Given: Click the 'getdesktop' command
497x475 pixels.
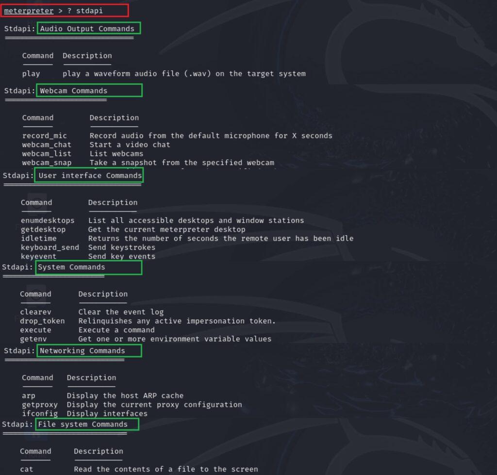Looking at the screenshot, I should 43,229.
